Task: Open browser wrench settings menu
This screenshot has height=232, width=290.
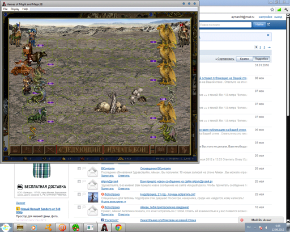Action: [x=286, y=10]
